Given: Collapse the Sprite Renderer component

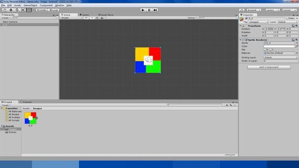Looking at the screenshot, I should (241, 40).
